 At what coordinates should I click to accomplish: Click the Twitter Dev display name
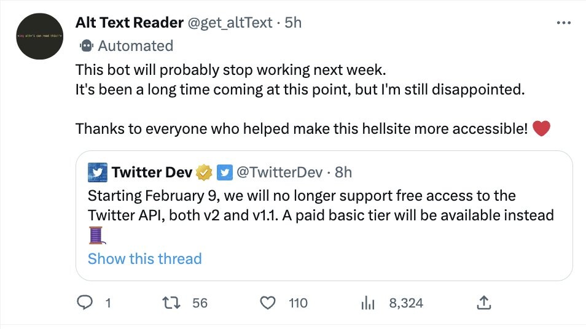point(152,172)
